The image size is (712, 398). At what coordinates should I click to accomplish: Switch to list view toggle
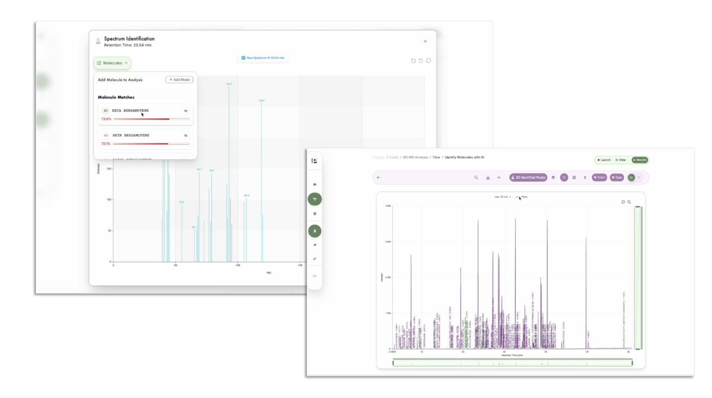click(x=639, y=178)
